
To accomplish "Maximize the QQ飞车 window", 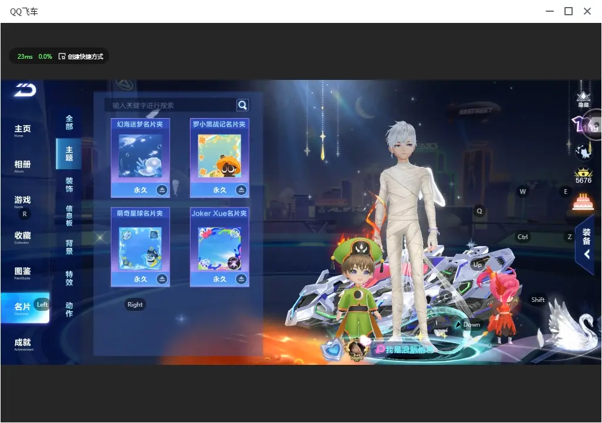I will [569, 12].
